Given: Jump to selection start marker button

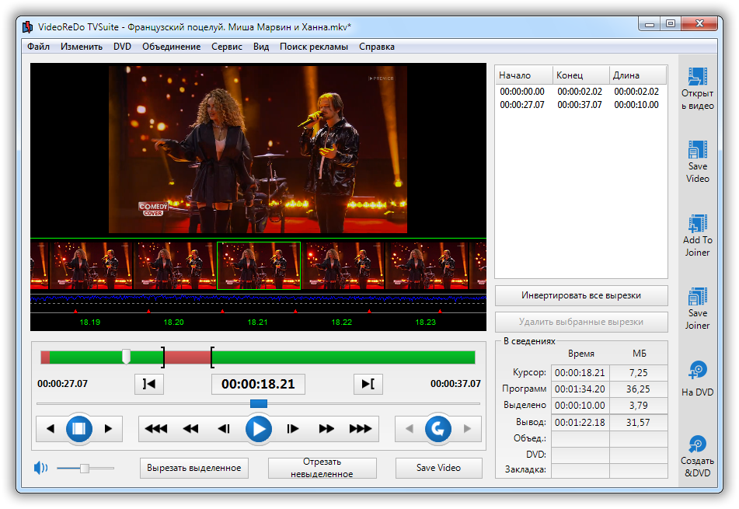Looking at the screenshot, I should (x=149, y=384).
